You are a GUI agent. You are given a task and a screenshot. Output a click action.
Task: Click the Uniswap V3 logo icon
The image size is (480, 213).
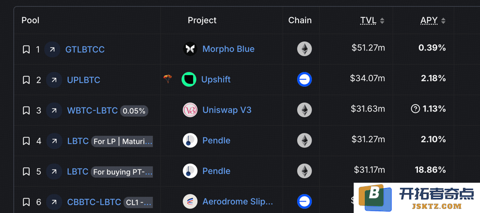tap(190, 110)
